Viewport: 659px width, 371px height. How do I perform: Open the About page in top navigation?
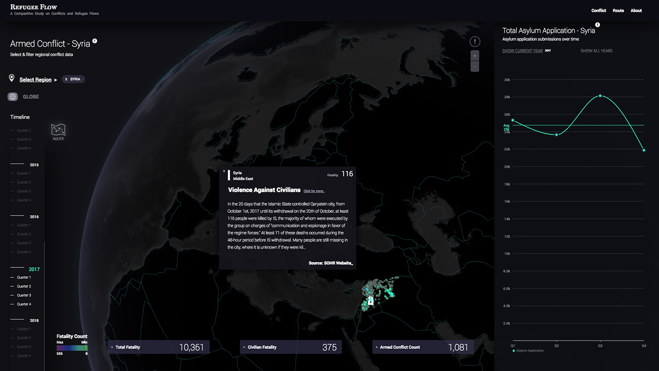tap(636, 10)
